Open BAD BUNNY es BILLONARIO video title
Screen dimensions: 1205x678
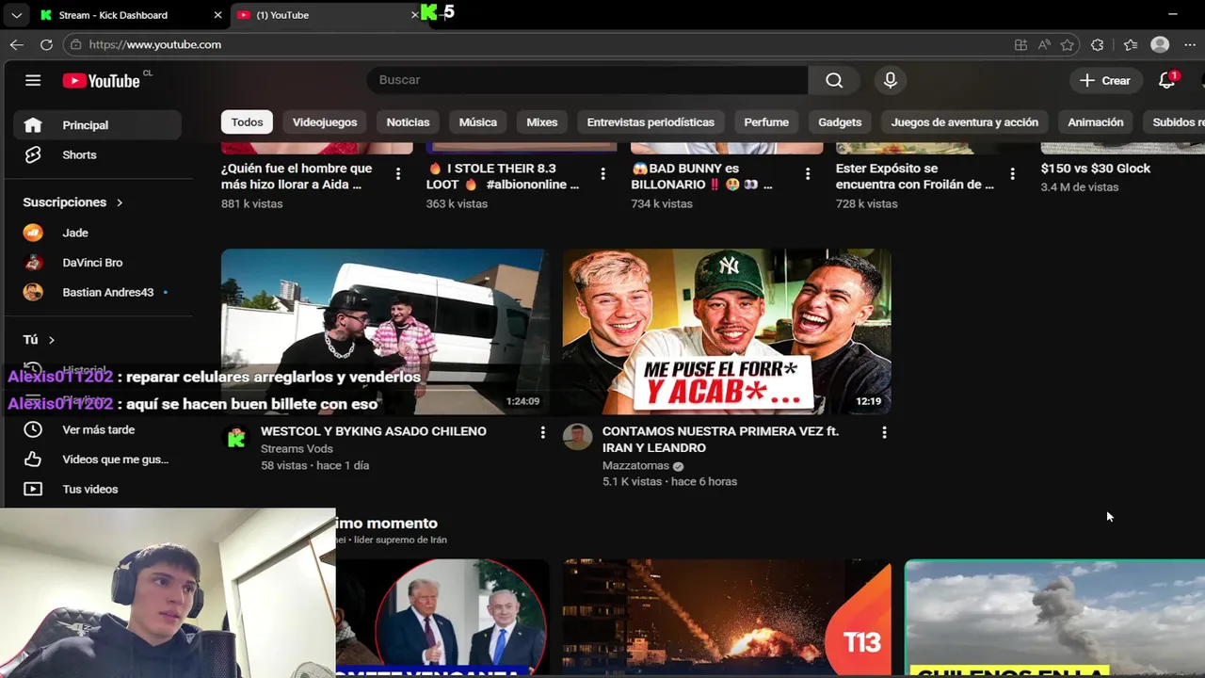(701, 176)
